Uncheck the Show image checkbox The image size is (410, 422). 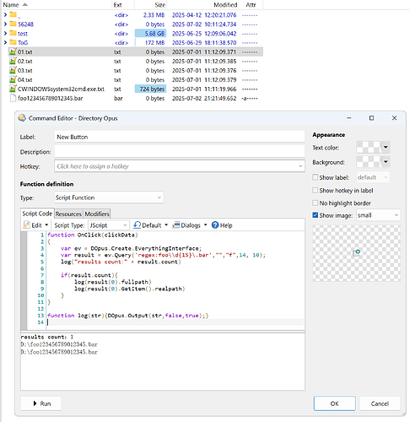point(316,215)
